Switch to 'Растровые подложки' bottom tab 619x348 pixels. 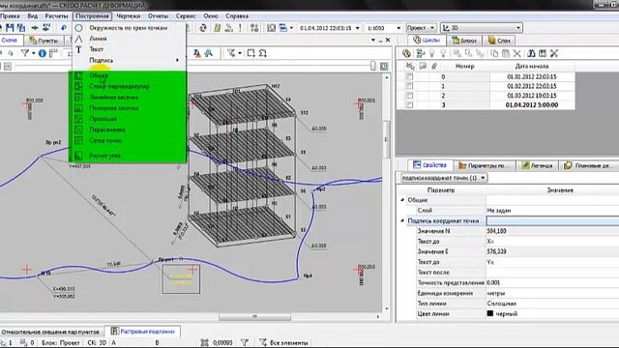[143, 332]
